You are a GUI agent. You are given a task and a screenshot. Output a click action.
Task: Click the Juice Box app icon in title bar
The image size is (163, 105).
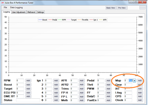3,3
